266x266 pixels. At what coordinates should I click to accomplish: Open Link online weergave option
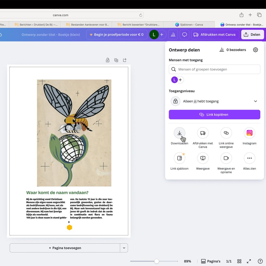click(226, 133)
